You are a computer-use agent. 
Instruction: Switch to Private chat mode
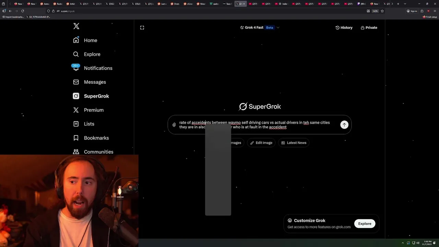(369, 27)
